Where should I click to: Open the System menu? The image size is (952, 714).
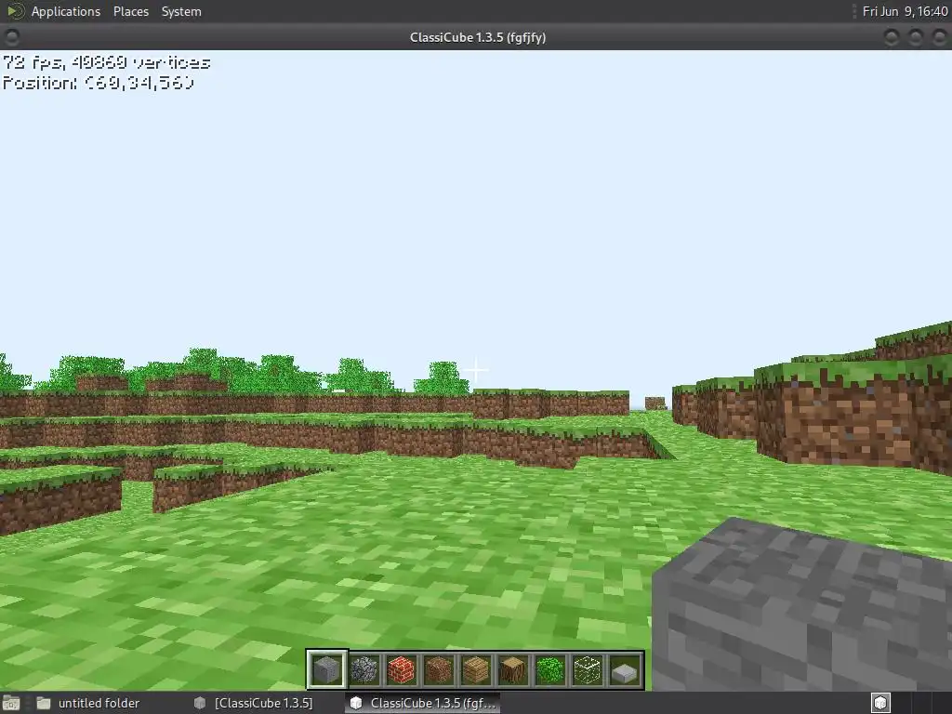[x=181, y=11]
